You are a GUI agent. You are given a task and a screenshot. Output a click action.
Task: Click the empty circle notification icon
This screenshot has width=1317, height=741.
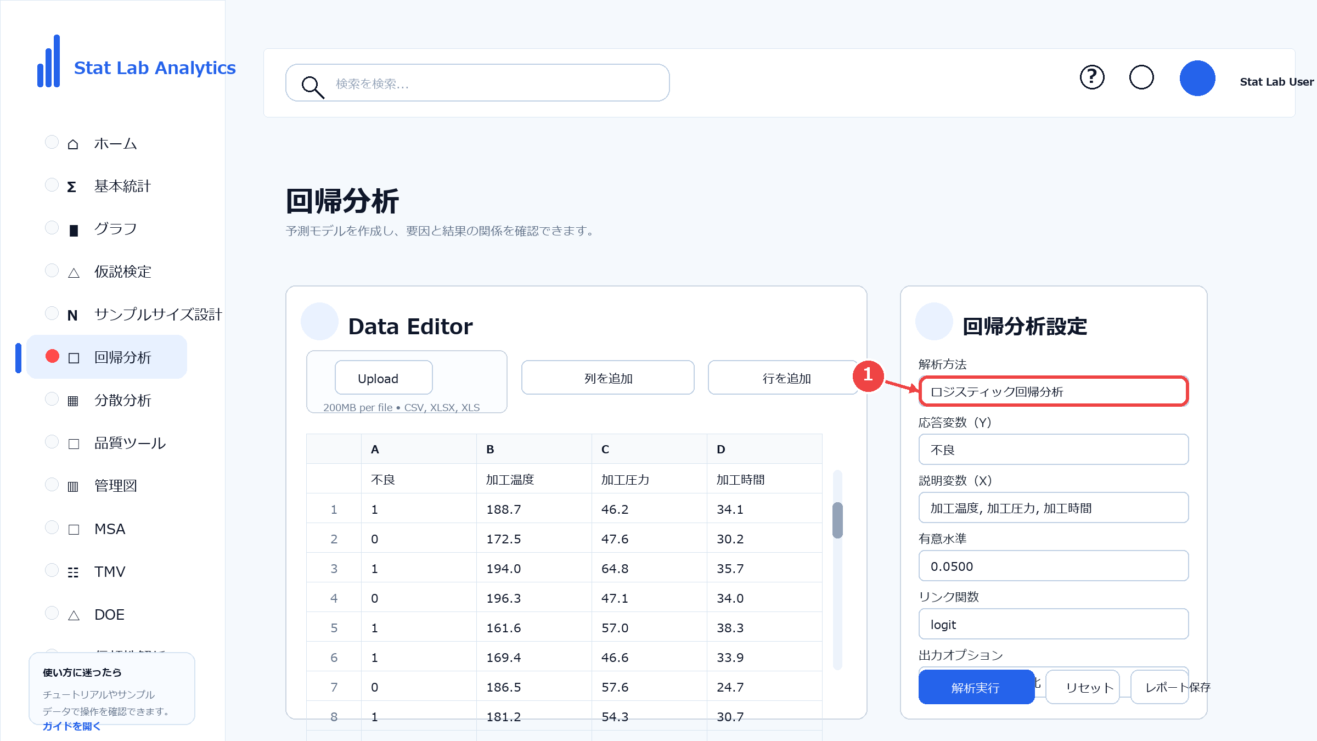[1141, 77]
